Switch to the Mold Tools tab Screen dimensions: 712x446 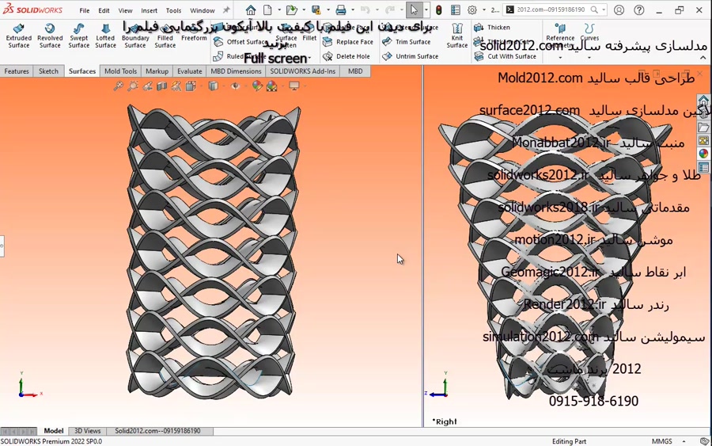(120, 71)
